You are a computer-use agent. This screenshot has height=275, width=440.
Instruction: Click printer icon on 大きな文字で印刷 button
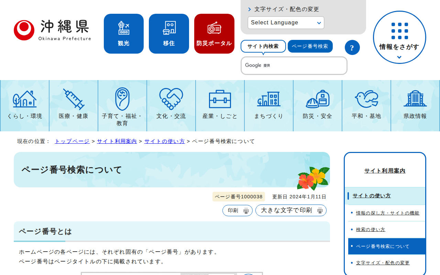320,211
